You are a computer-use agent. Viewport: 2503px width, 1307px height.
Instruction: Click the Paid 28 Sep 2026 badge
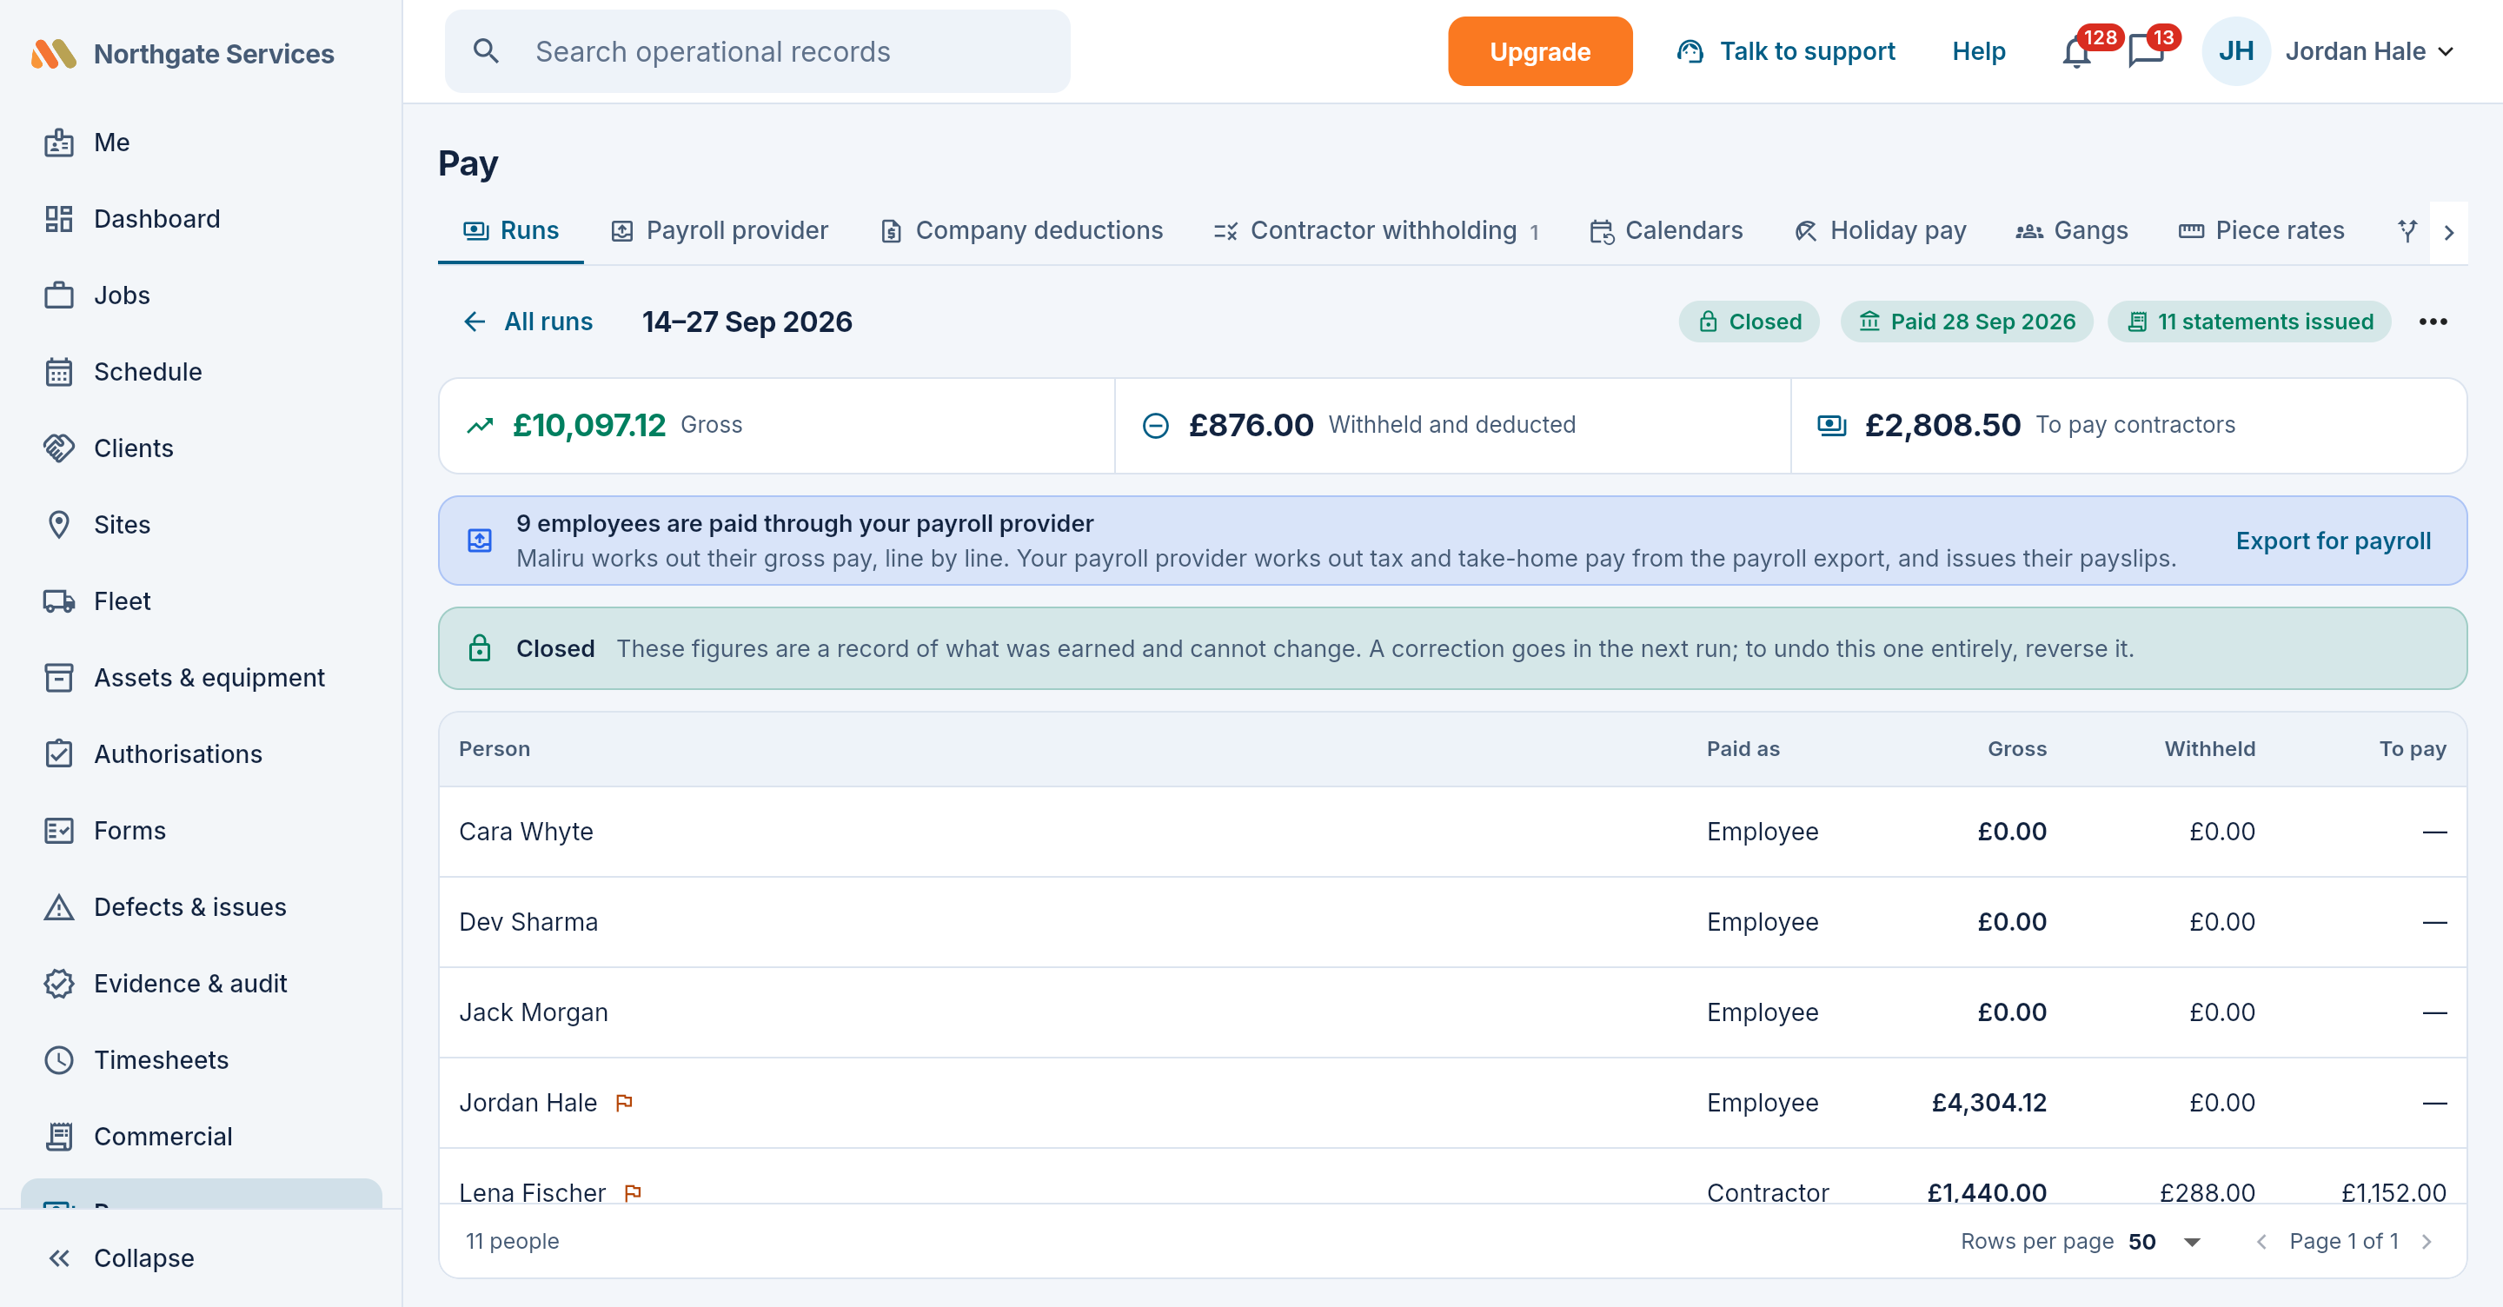coord(1967,322)
